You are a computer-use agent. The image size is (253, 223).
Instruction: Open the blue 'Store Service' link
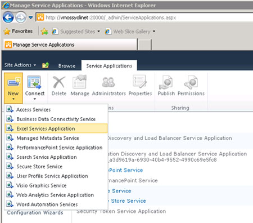point(128,201)
